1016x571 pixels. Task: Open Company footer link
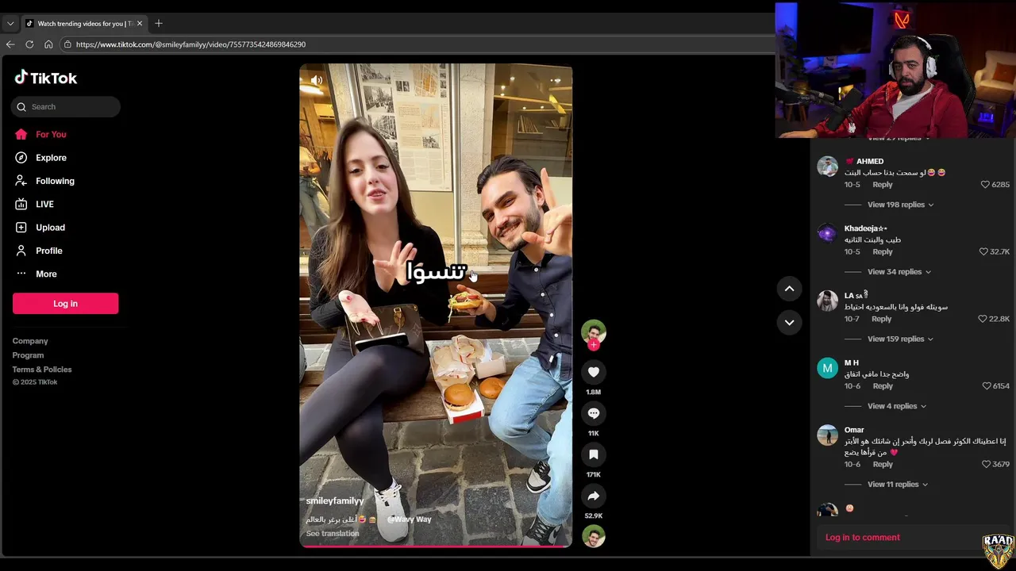pyautogui.click(x=30, y=341)
